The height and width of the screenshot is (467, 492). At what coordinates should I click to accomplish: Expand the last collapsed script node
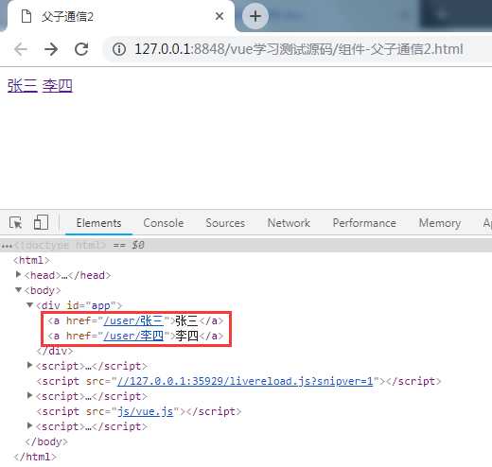pyautogui.click(x=29, y=425)
